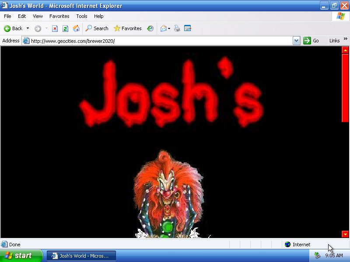Screen dimensions: 350x262
Task: Click the scrollbar up arrow
Action: click(345, 50)
